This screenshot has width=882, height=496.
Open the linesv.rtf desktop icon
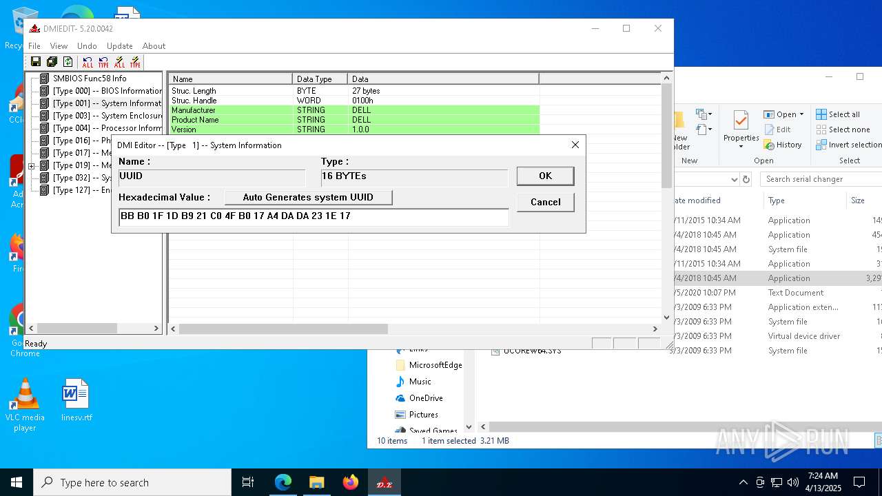[x=76, y=400]
